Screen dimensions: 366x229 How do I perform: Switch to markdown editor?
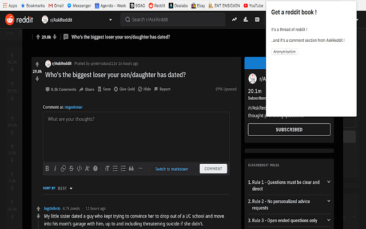[172, 169]
